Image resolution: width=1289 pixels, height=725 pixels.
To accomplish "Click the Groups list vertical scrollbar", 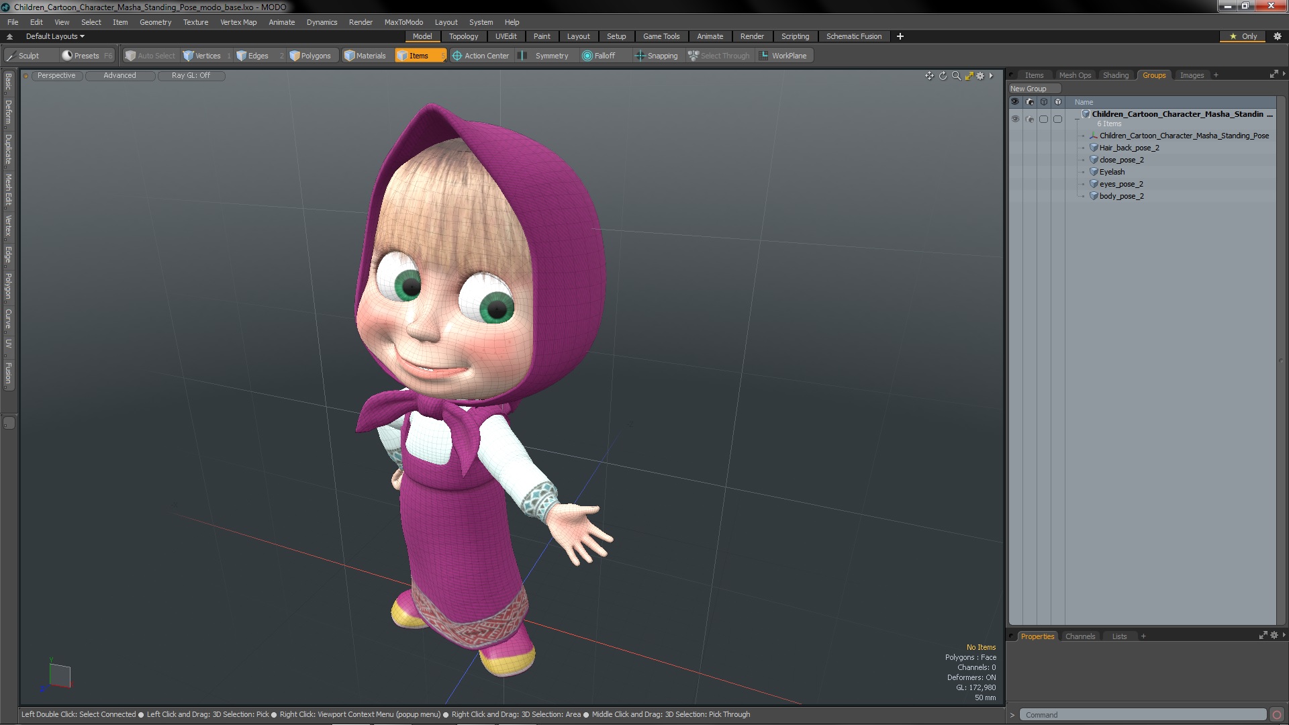I will point(1281,361).
